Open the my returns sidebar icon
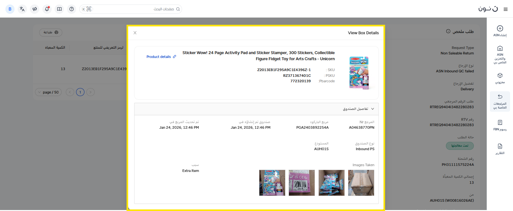The image size is (513, 211). tap(500, 96)
